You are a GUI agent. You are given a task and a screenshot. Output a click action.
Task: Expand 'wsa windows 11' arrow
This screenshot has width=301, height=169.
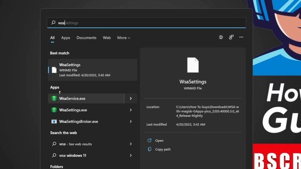point(131,155)
